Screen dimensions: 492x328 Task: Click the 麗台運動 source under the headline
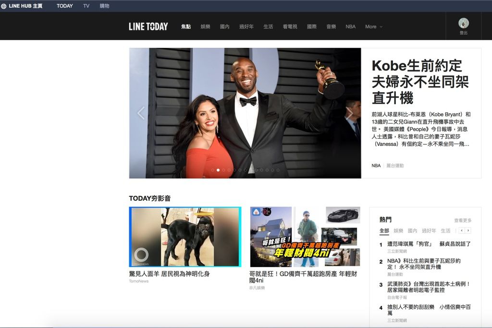pos(395,166)
